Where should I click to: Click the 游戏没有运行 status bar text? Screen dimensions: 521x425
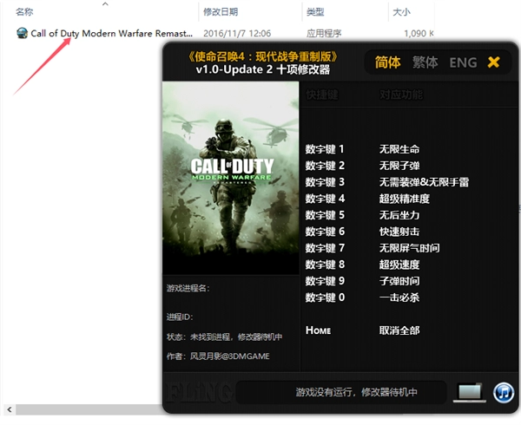[x=356, y=392]
